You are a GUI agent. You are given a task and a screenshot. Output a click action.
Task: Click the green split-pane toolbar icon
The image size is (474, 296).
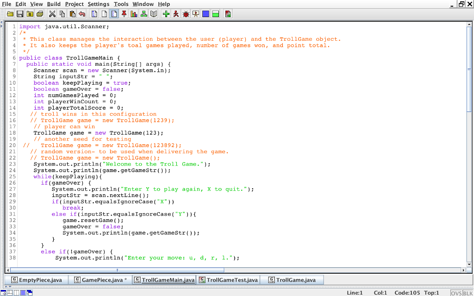pos(216,13)
